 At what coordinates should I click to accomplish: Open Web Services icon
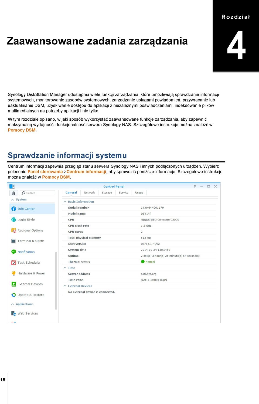13,313
